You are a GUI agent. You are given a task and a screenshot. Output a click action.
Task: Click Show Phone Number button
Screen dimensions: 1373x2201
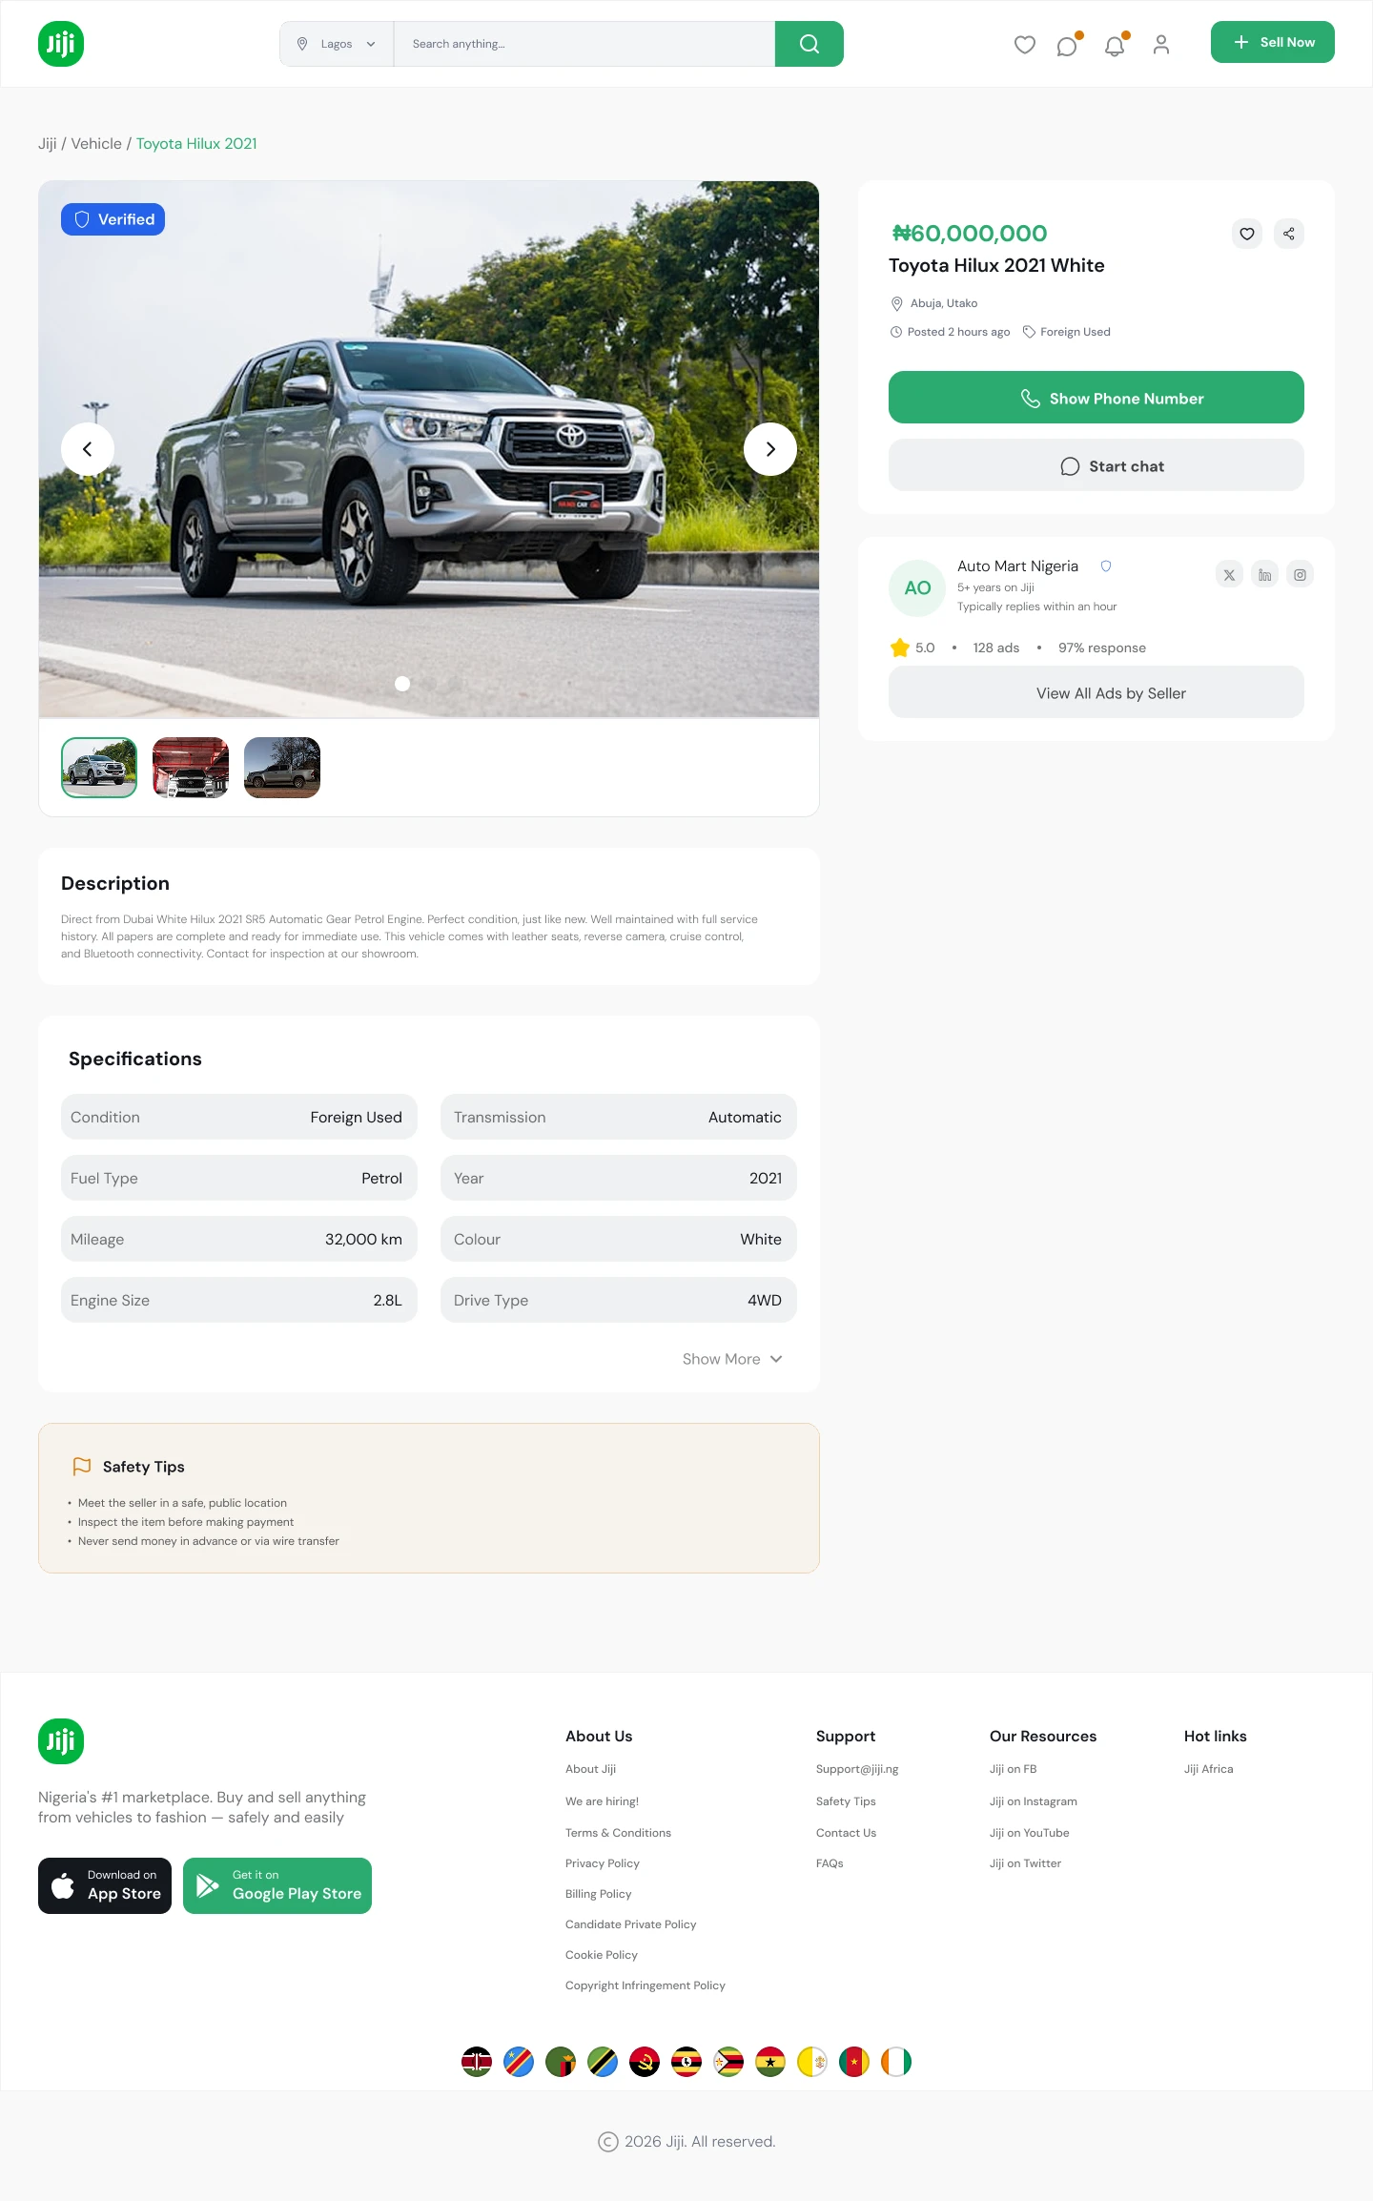[x=1096, y=398]
